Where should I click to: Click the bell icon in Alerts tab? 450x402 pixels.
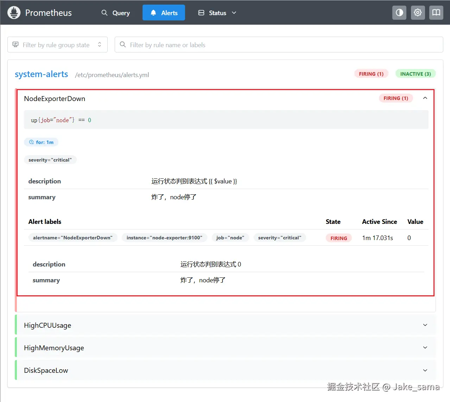coord(153,13)
